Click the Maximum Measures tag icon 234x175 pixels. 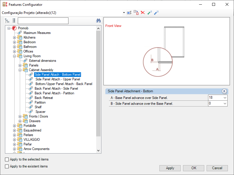click(20, 33)
